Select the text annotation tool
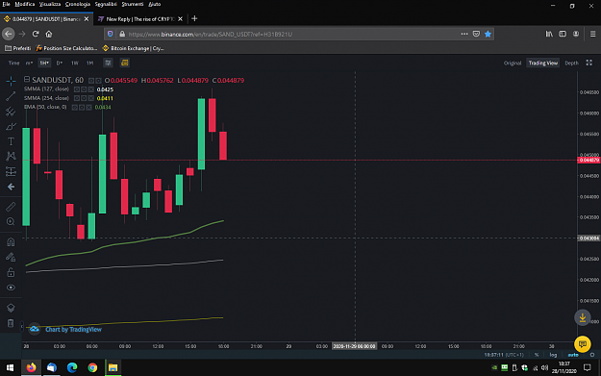 click(11, 141)
